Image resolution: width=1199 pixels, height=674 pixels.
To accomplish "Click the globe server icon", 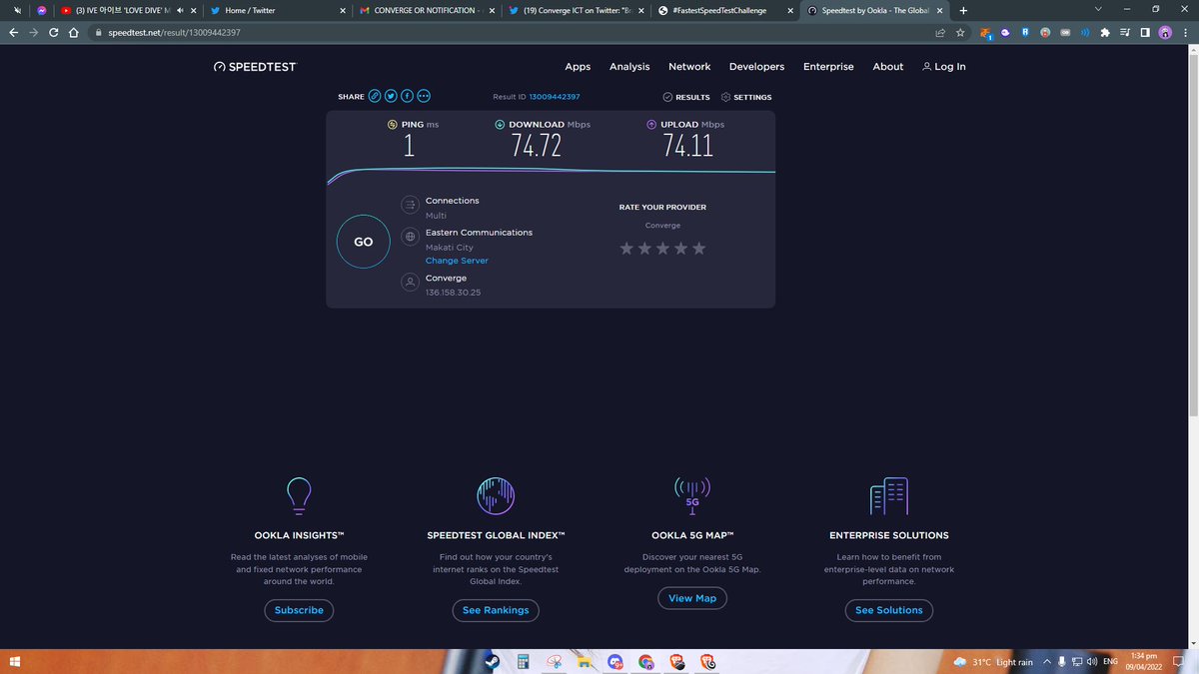I will pyautogui.click(x=409, y=238).
